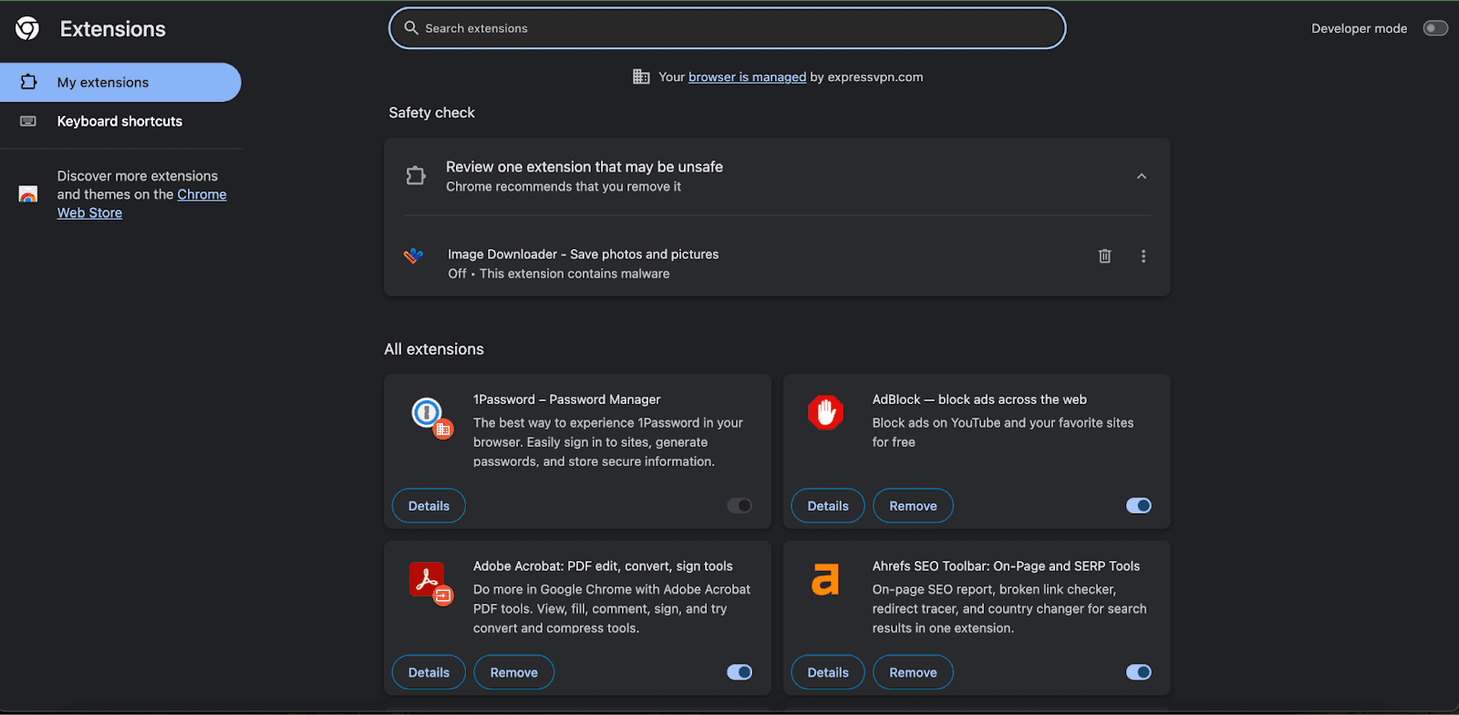Click the Chrome logo beside Extensions title
The image size is (1459, 715).
(x=27, y=29)
